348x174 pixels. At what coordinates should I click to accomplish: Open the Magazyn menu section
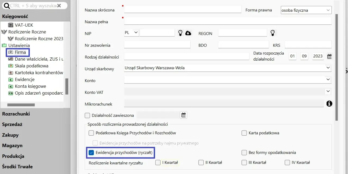12,146
